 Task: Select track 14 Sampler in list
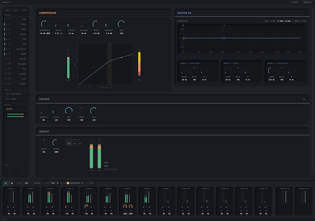pyautogui.click(x=16, y=84)
